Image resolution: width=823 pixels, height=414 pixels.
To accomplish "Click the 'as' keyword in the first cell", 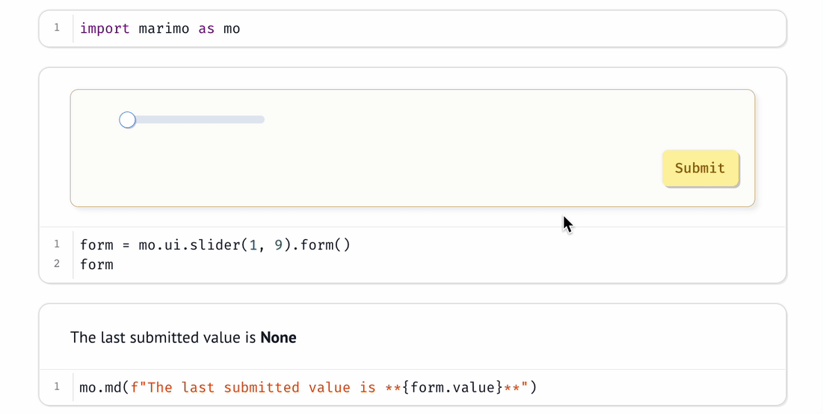I will (206, 29).
